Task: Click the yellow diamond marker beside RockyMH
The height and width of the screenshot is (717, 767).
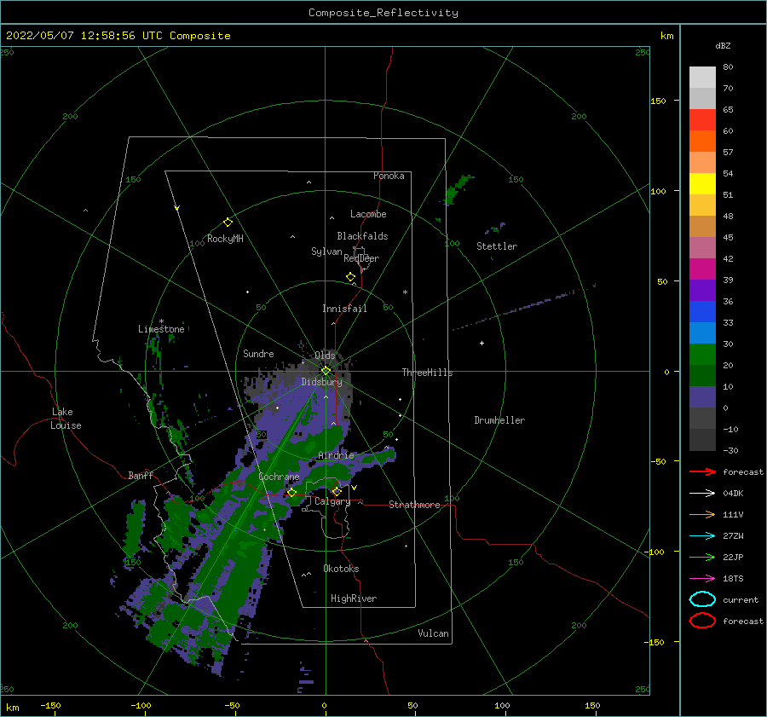Action: [x=228, y=223]
